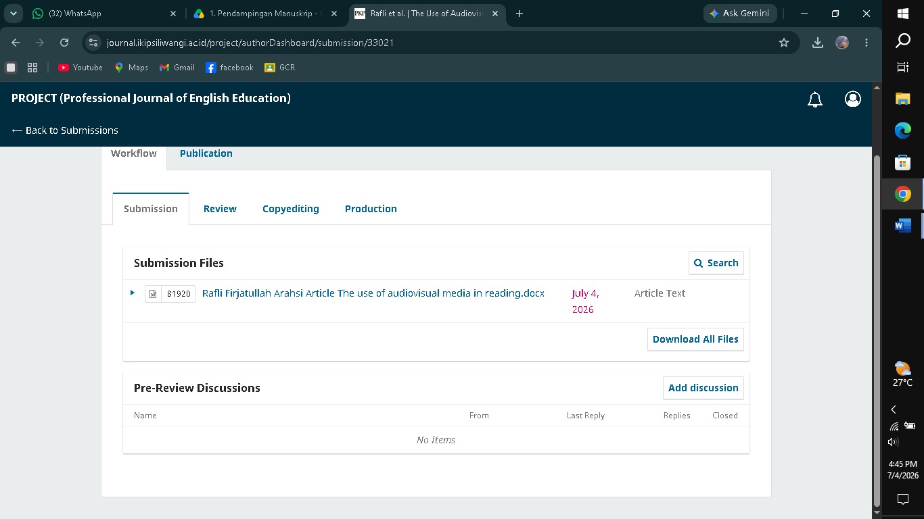Viewport: 924px width, 519px height.
Task: Click the first bookmark bar square icon
Action: (x=11, y=68)
